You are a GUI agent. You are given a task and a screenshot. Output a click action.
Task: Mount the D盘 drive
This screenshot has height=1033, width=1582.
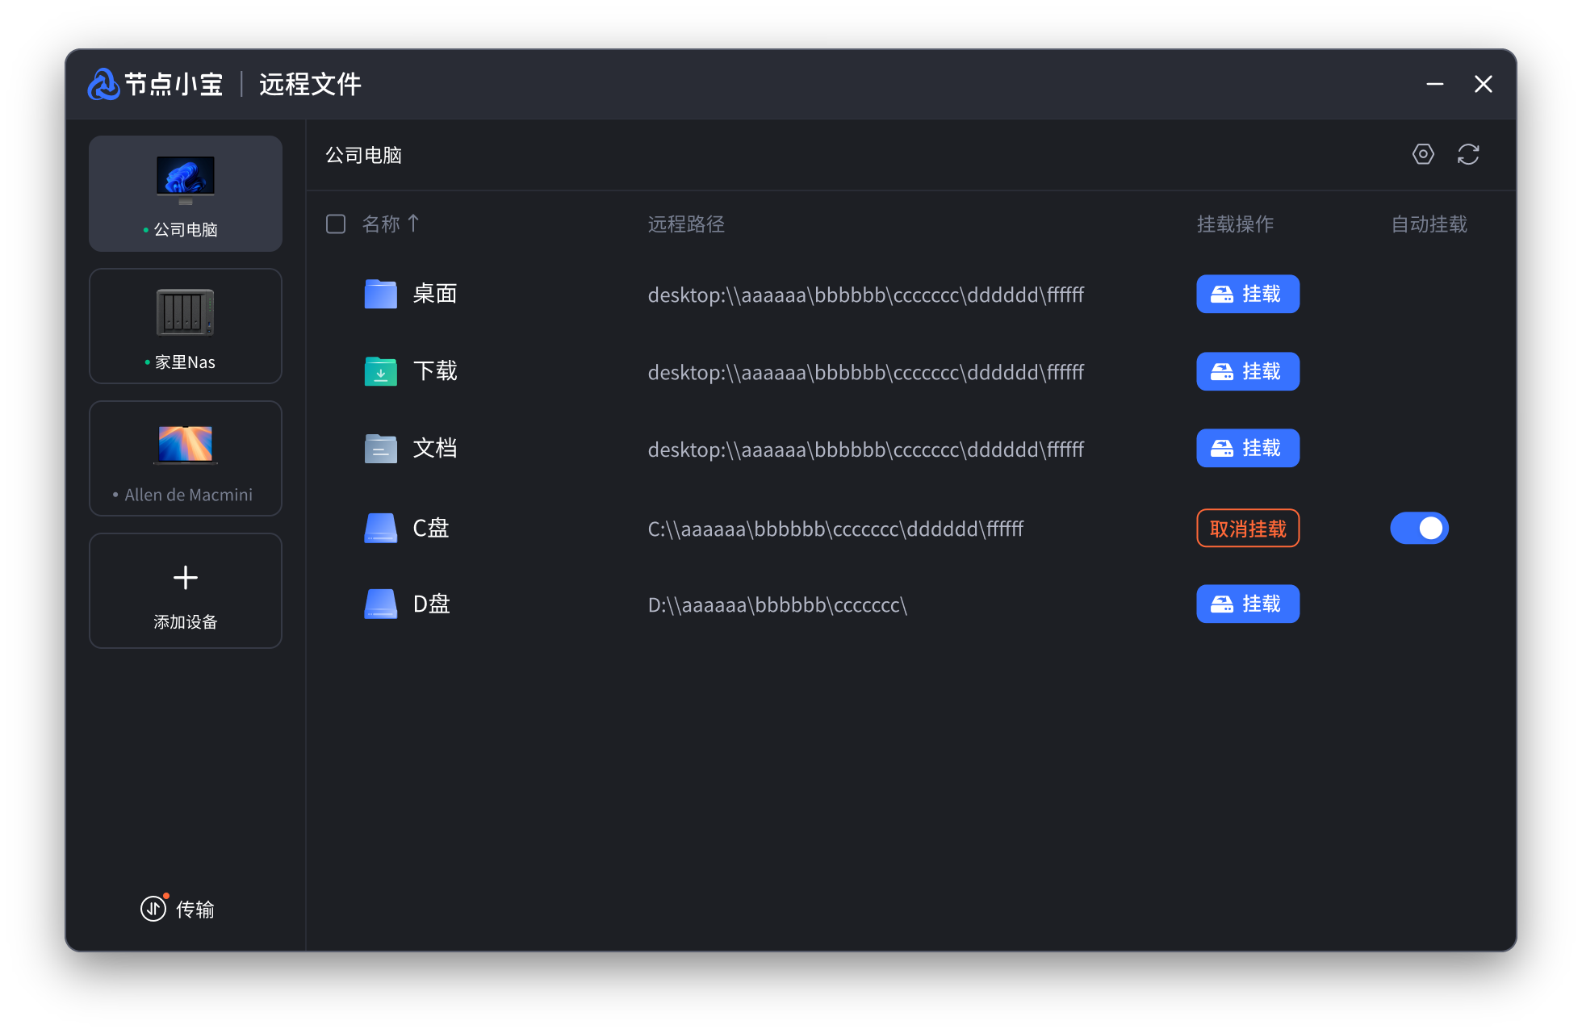tap(1247, 604)
